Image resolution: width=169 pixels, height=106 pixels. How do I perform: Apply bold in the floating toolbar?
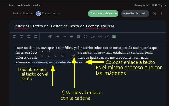(42, 56)
